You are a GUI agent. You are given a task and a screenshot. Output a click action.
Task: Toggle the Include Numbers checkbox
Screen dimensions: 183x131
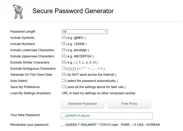coord(63,44)
